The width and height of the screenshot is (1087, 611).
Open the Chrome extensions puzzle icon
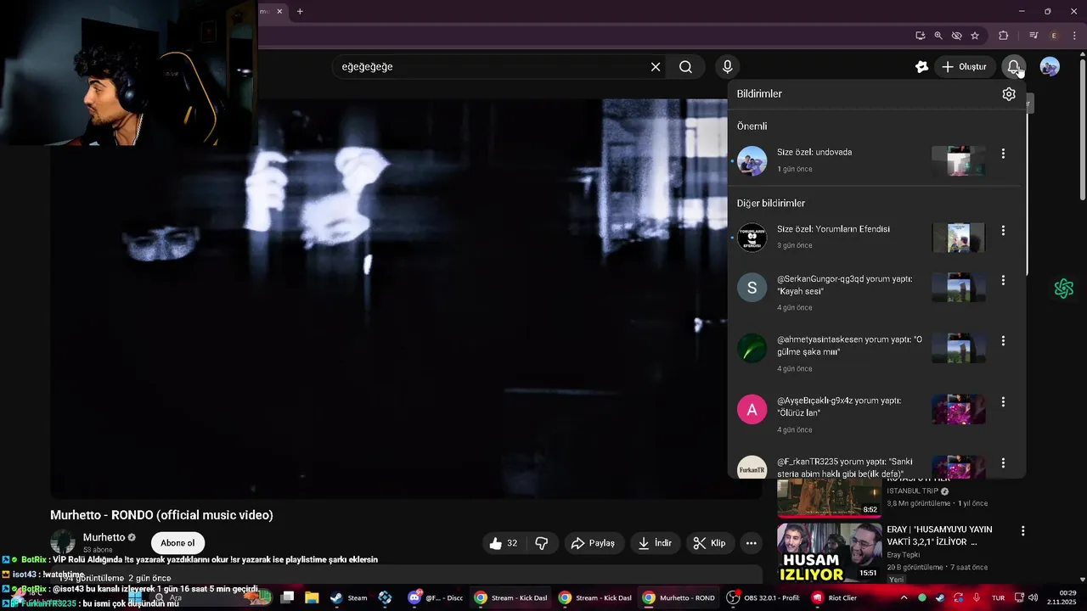point(1003,36)
